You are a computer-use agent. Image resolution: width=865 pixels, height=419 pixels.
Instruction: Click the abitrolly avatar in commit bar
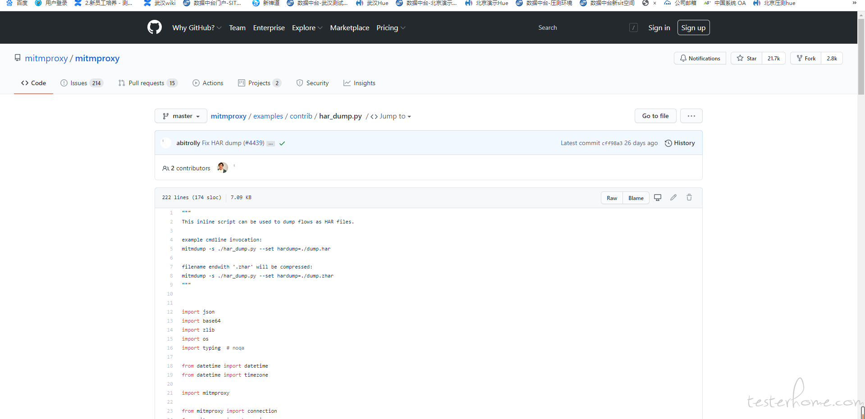[166, 143]
